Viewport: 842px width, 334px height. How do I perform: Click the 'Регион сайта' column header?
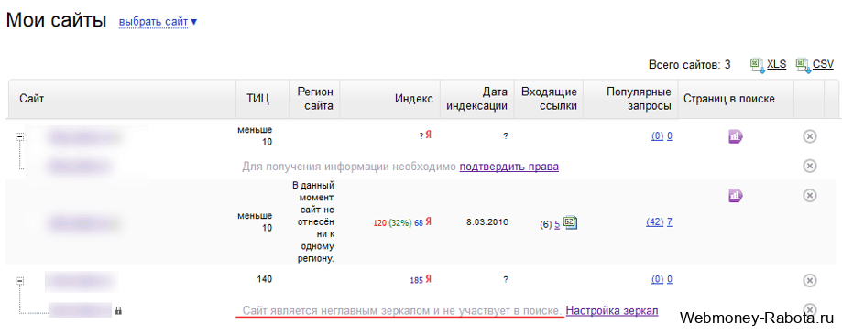[315, 99]
